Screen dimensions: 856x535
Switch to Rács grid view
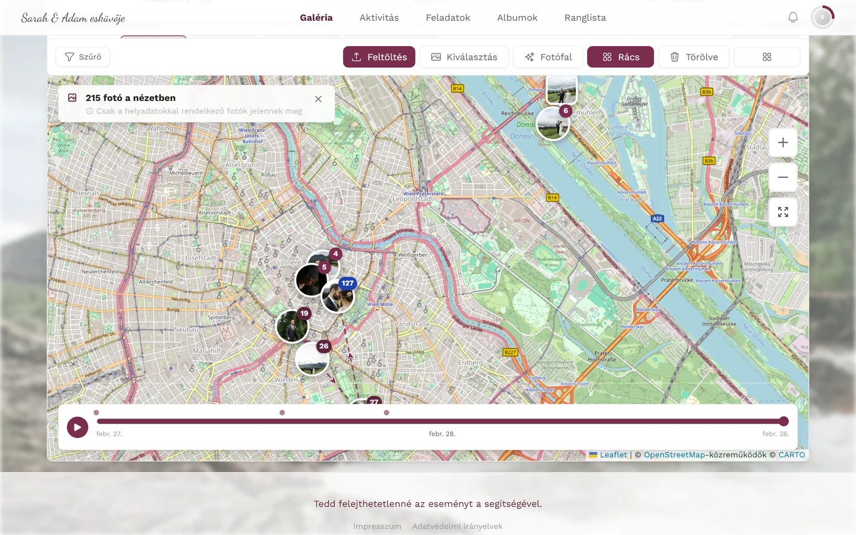pos(621,57)
